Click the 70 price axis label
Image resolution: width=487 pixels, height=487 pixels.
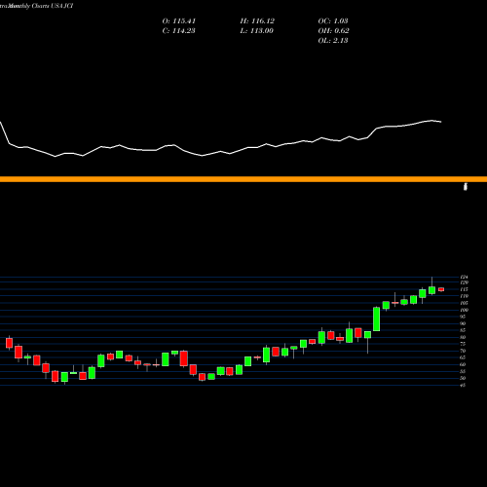(463, 351)
